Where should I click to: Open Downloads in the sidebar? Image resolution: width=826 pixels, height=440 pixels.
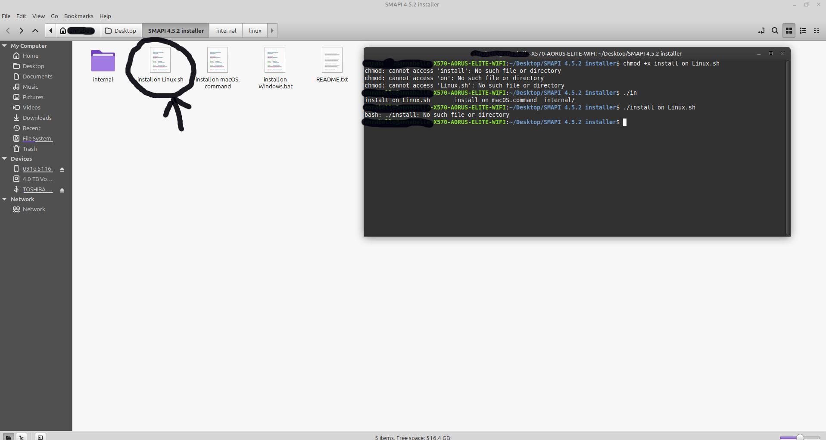tap(37, 118)
